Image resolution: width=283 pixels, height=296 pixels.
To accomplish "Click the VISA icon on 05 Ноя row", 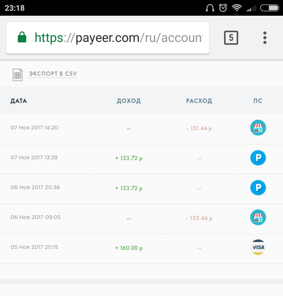I will tap(258, 247).
